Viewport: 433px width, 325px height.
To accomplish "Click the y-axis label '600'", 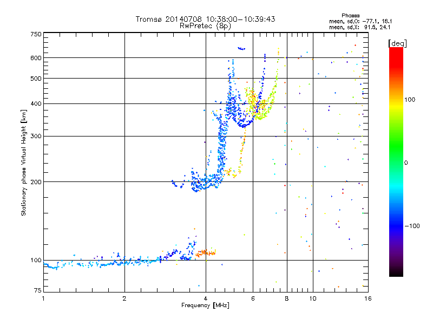I will click(36, 58).
